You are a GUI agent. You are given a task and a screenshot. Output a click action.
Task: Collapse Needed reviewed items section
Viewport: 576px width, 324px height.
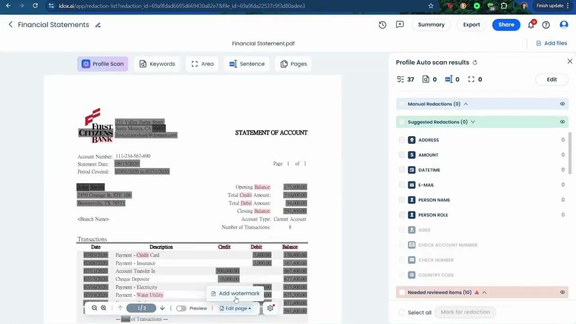tap(484, 292)
